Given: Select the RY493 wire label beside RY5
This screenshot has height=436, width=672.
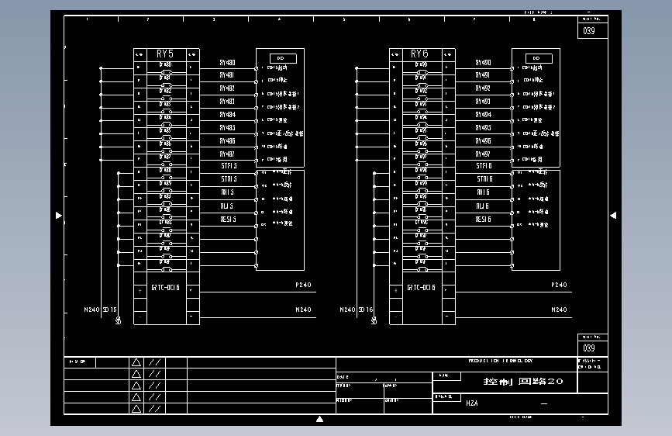Looking at the screenshot, I should coord(228,102).
